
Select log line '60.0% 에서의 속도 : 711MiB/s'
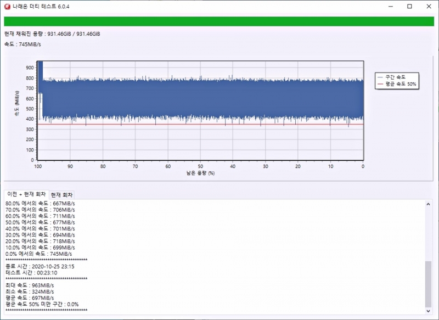[x=40, y=216]
